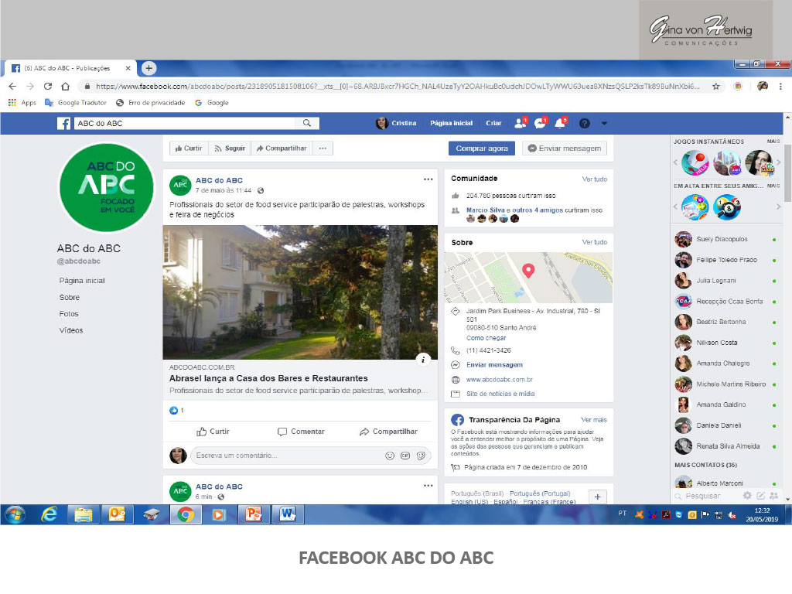Viewport: 792px width, 594px height.
Task: Open the friend requests icon
Action: (x=521, y=123)
